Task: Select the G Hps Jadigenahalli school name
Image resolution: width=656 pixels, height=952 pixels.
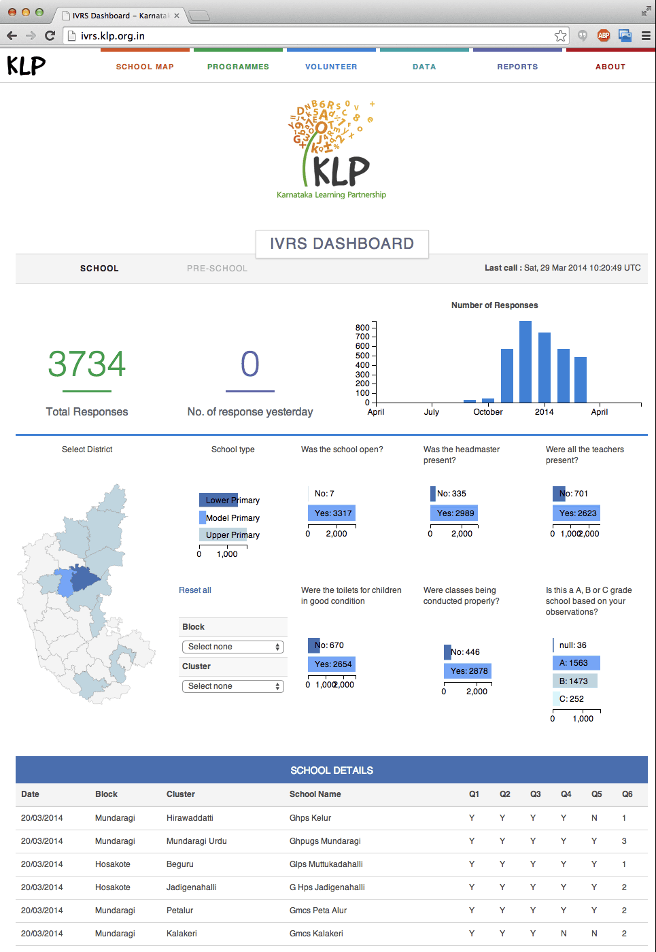Action: 327,887
